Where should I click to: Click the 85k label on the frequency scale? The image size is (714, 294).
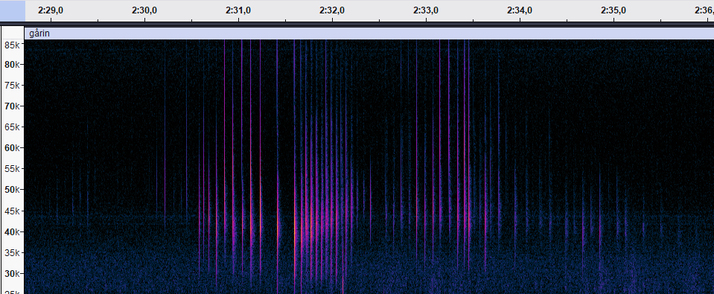coord(12,45)
